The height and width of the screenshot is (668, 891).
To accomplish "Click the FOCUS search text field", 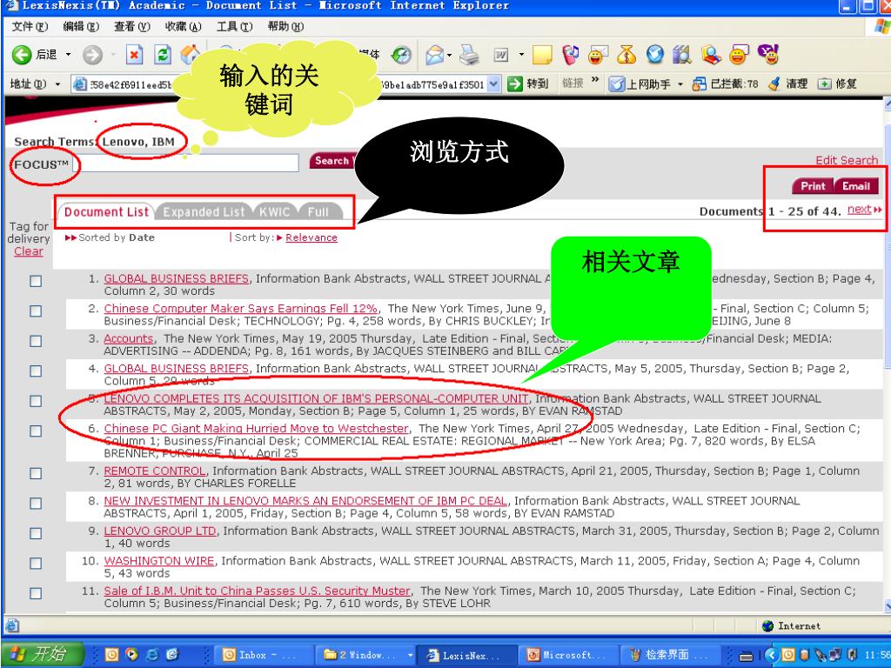I will 186,163.
